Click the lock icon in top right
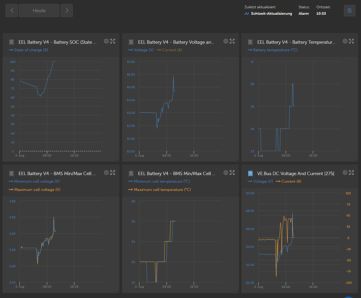The height and width of the screenshot is (298, 361). (348, 11)
